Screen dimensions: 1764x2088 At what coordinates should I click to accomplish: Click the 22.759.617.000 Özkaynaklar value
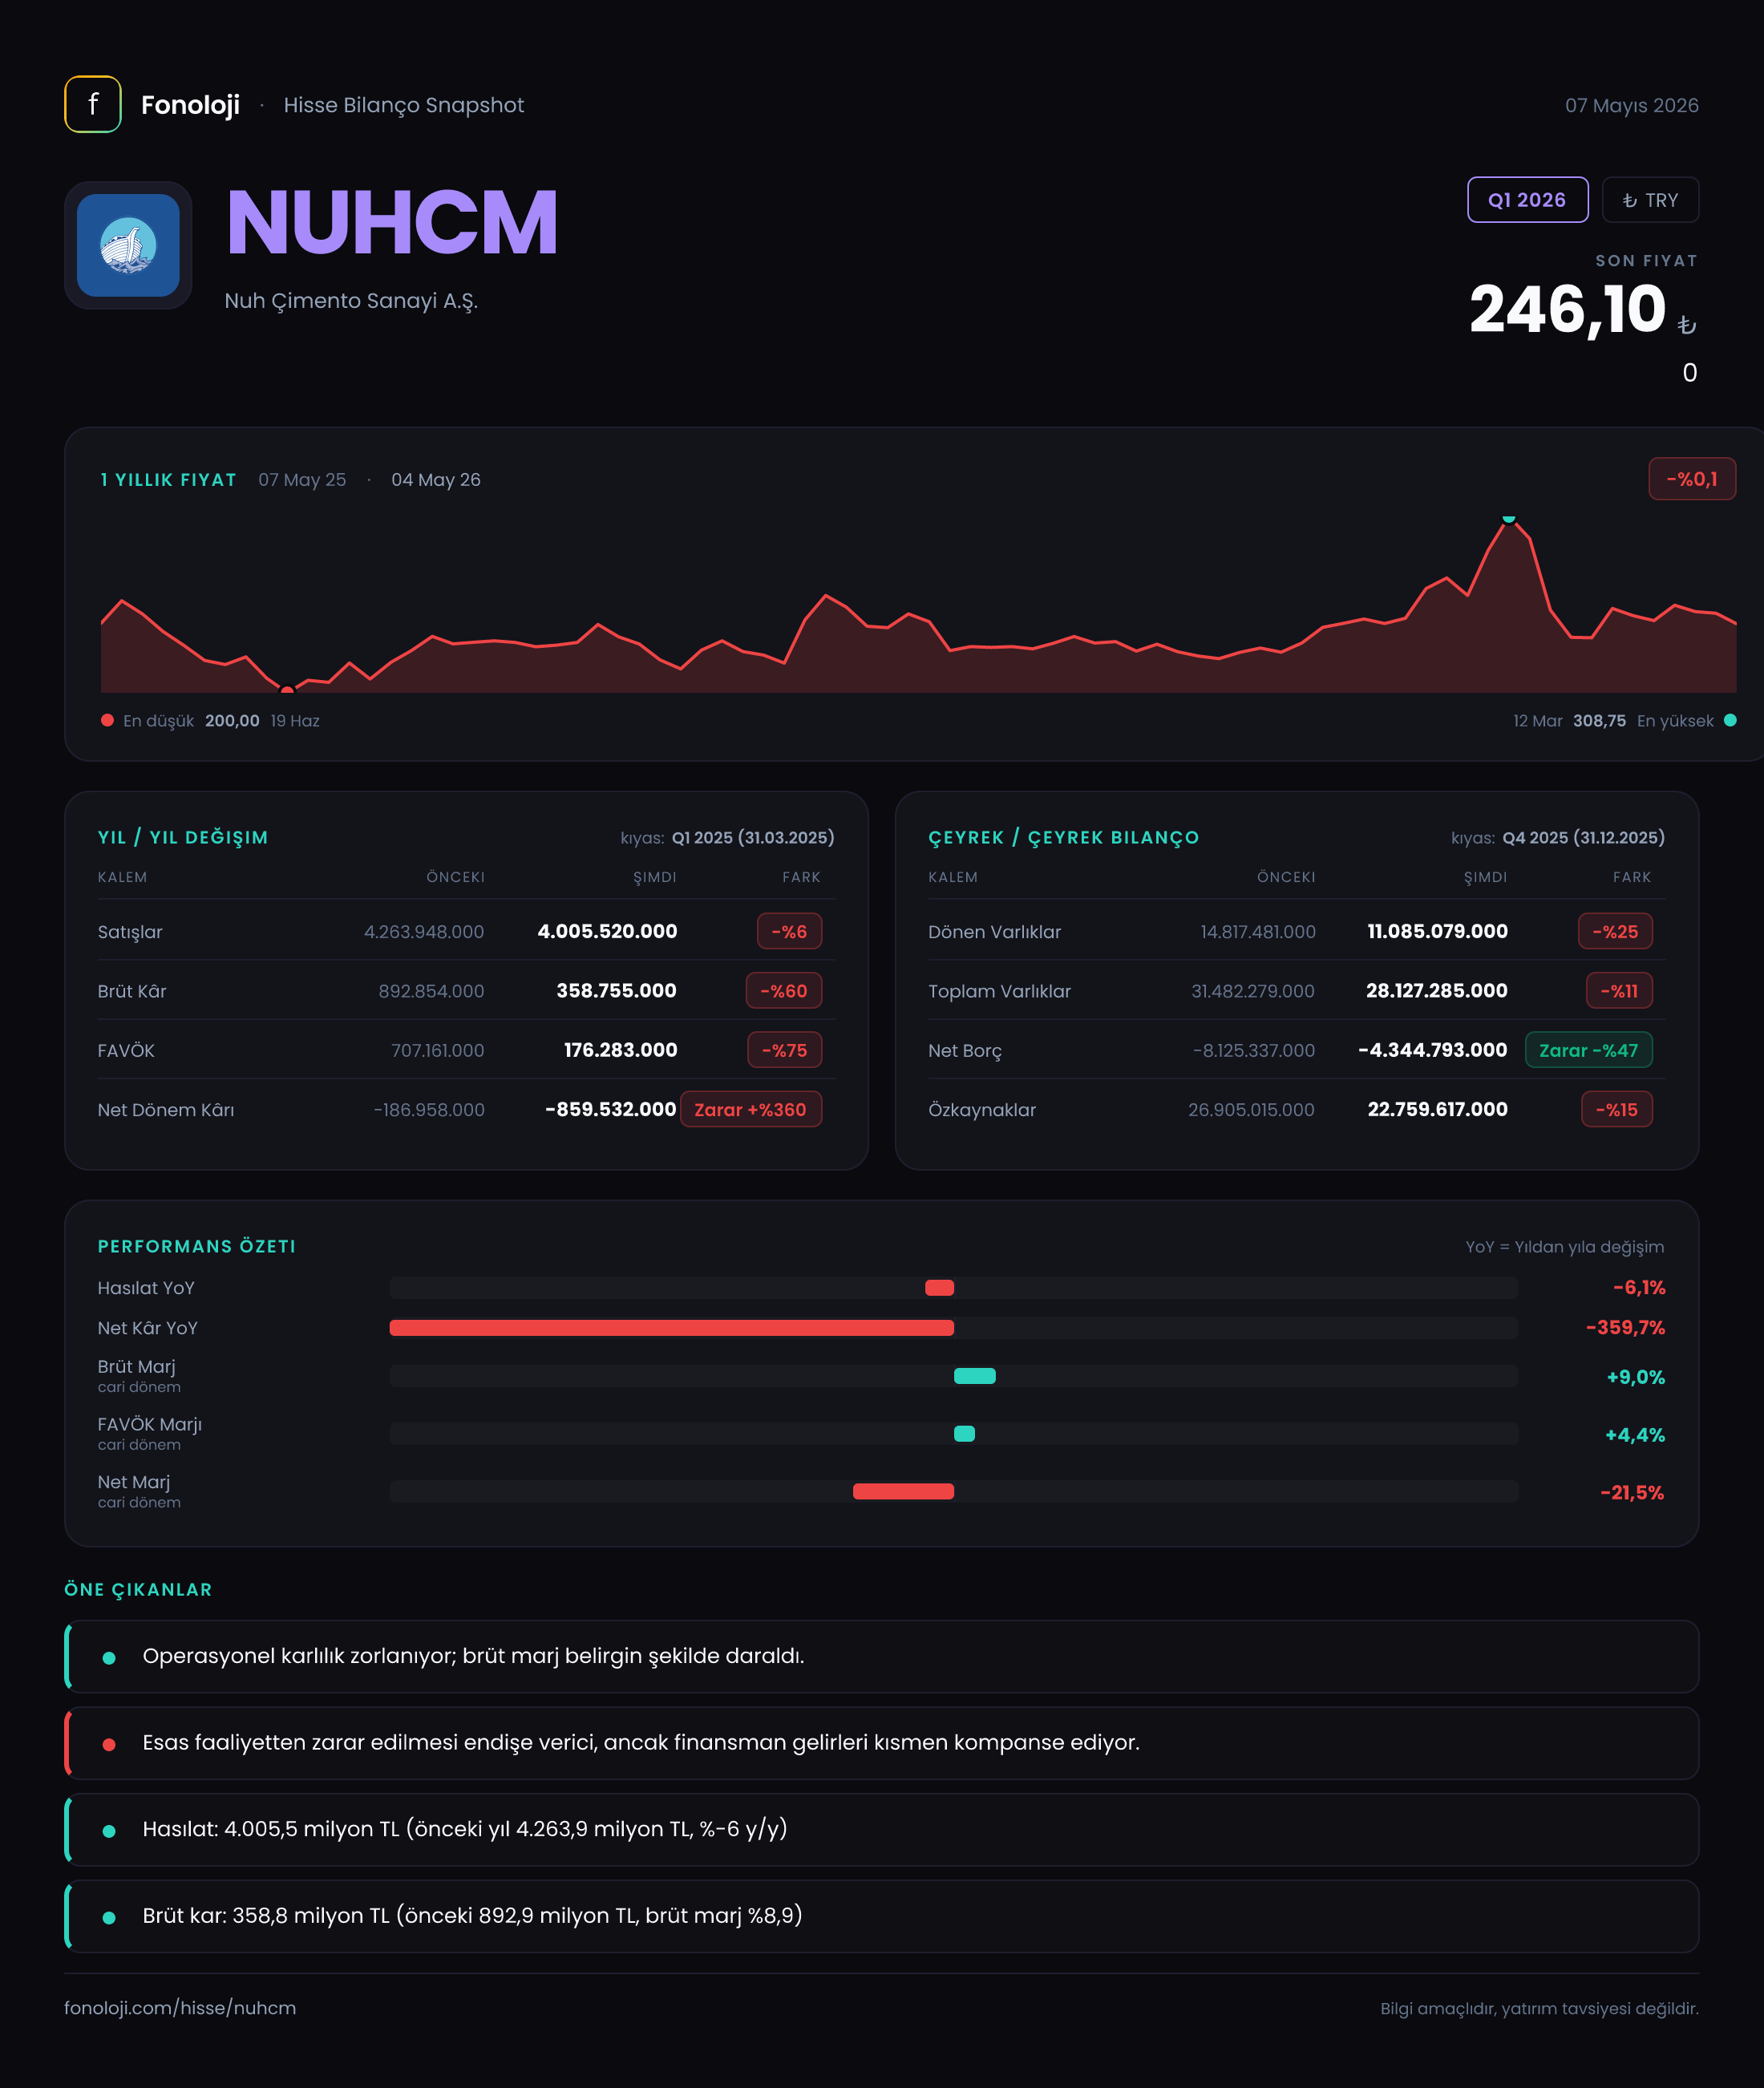pyautogui.click(x=1437, y=1109)
